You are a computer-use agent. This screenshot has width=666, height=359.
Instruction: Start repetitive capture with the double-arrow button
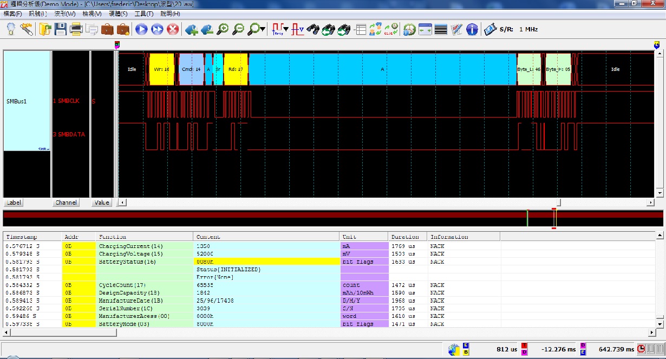tap(157, 29)
